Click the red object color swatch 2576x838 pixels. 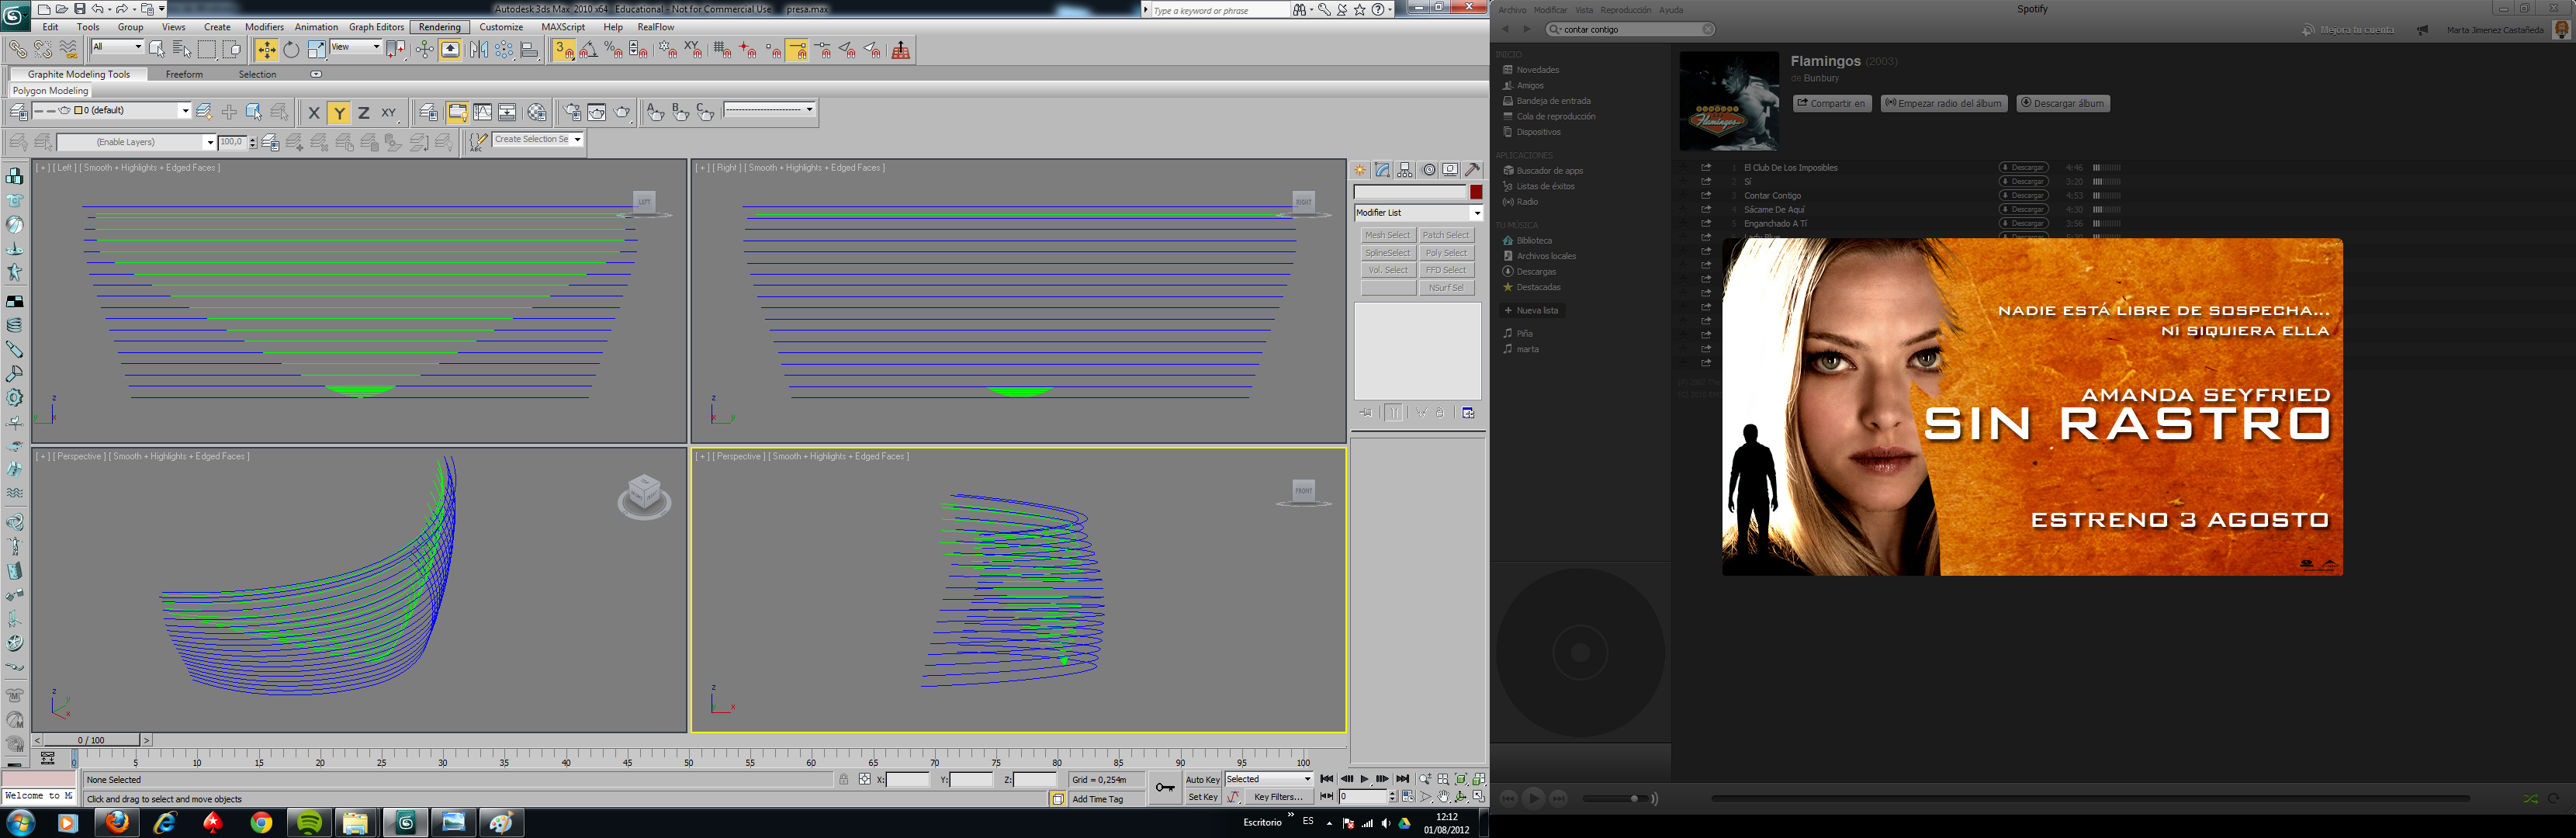[x=1476, y=192]
